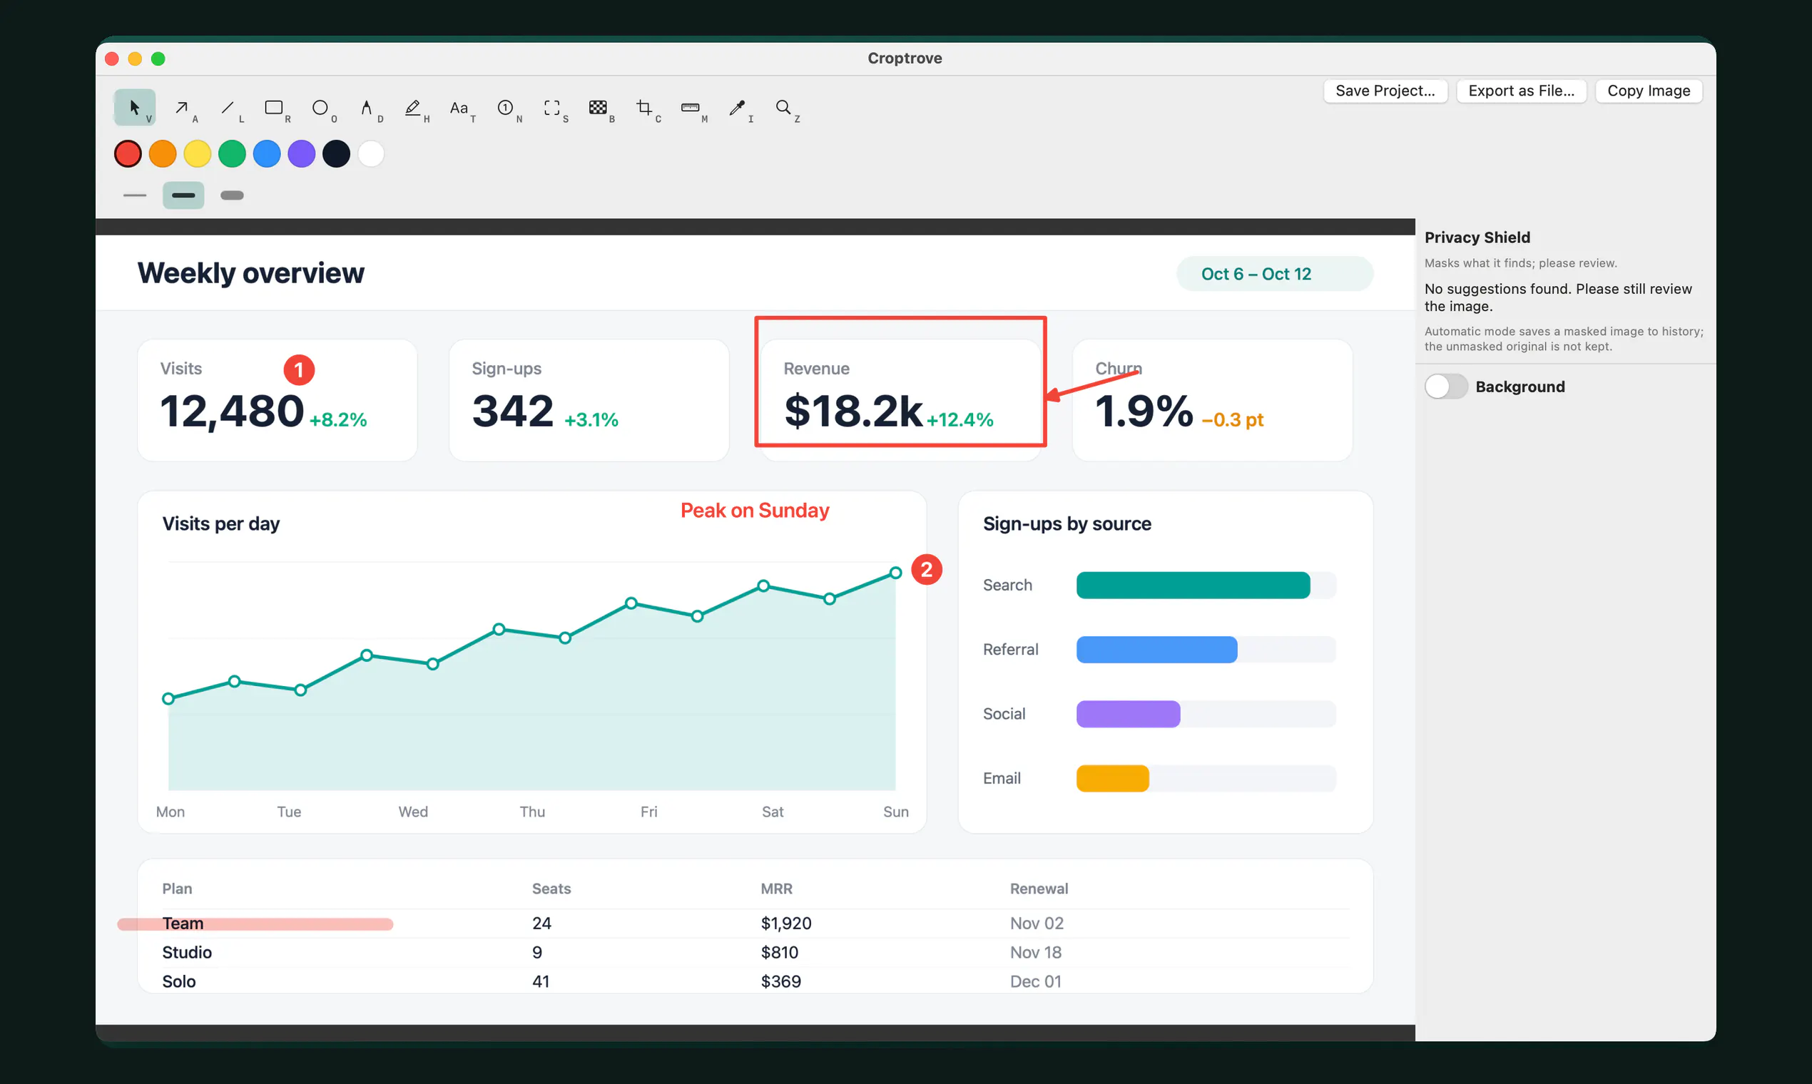Click the '12,480' Visits value
The height and width of the screenshot is (1084, 1812).
[x=233, y=411]
